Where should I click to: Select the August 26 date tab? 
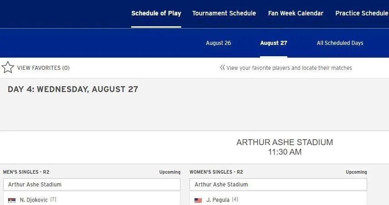[x=218, y=43]
